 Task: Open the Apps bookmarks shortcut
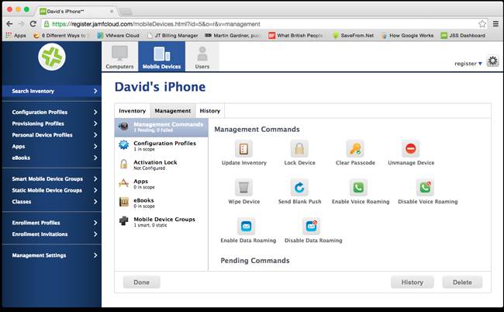coord(16,36)
